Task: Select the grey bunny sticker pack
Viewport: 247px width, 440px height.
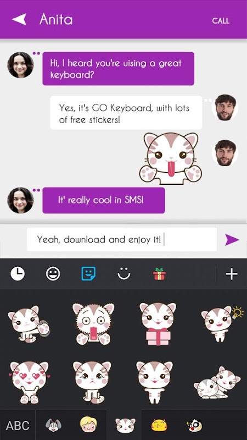Action: point(53,425)
